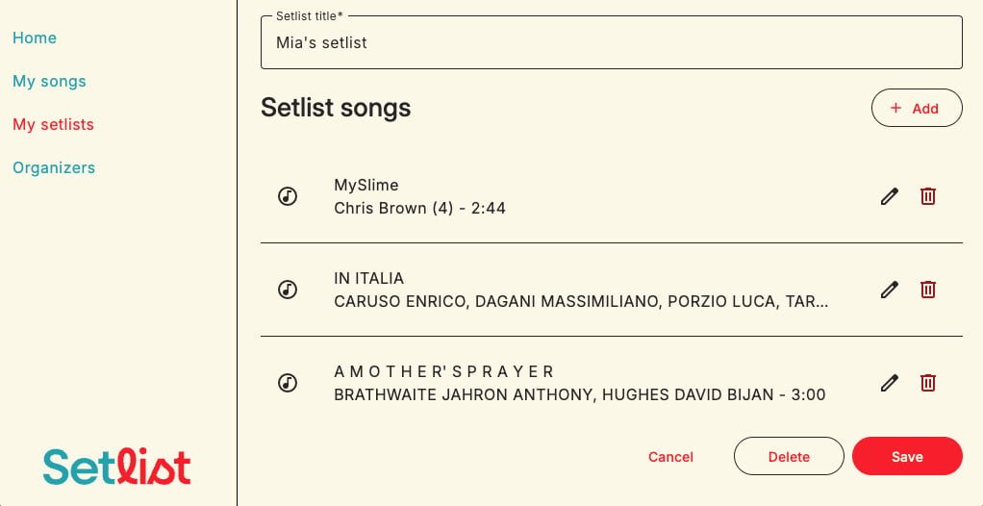Click the Setlist logo
Screen dimensions: 983x506
tap(116, 467)
